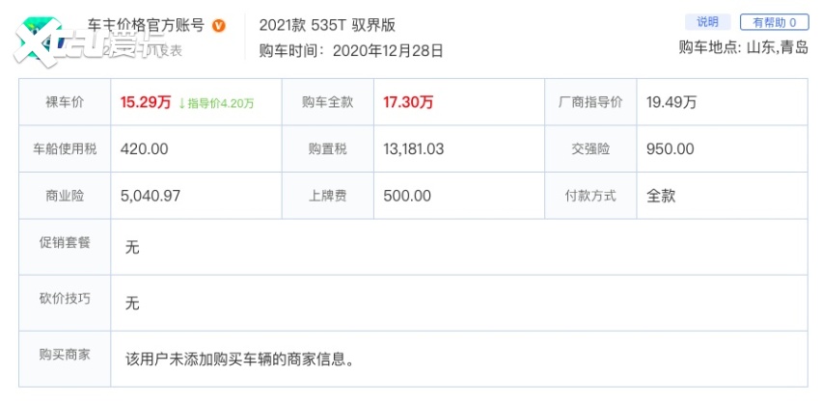Viewport: 822px width, 402px height.
Task: Select the 购车时间 2020年12月28日 text
Action: [x=351, y=51]
